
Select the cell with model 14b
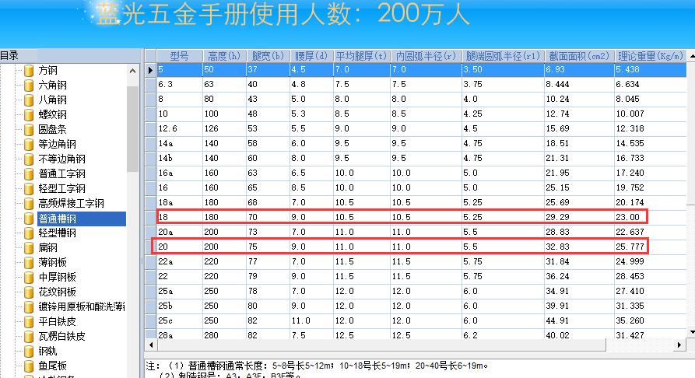(180, 158)
